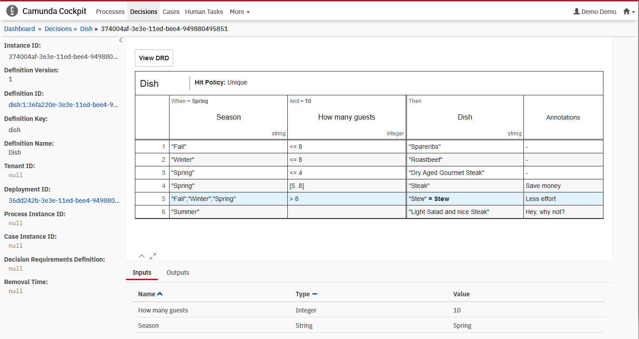Sort by Name column arrow
Image resolution: width=639 pixels, height=339 pixels.
160,294
